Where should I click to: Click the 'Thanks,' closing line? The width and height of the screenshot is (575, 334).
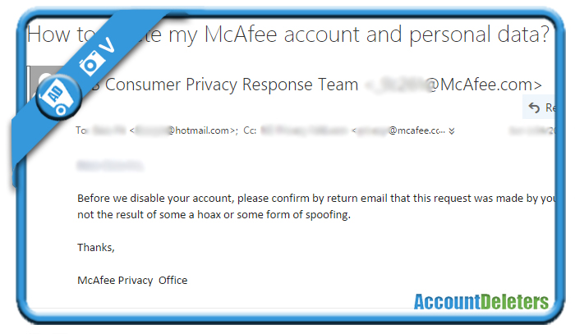click(96, 248)
